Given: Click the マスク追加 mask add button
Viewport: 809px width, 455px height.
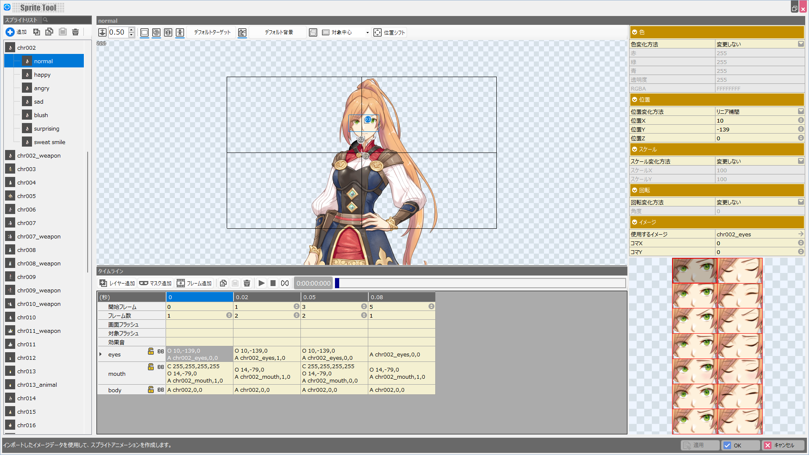Looking at the screenshot, I should point(155,283).
